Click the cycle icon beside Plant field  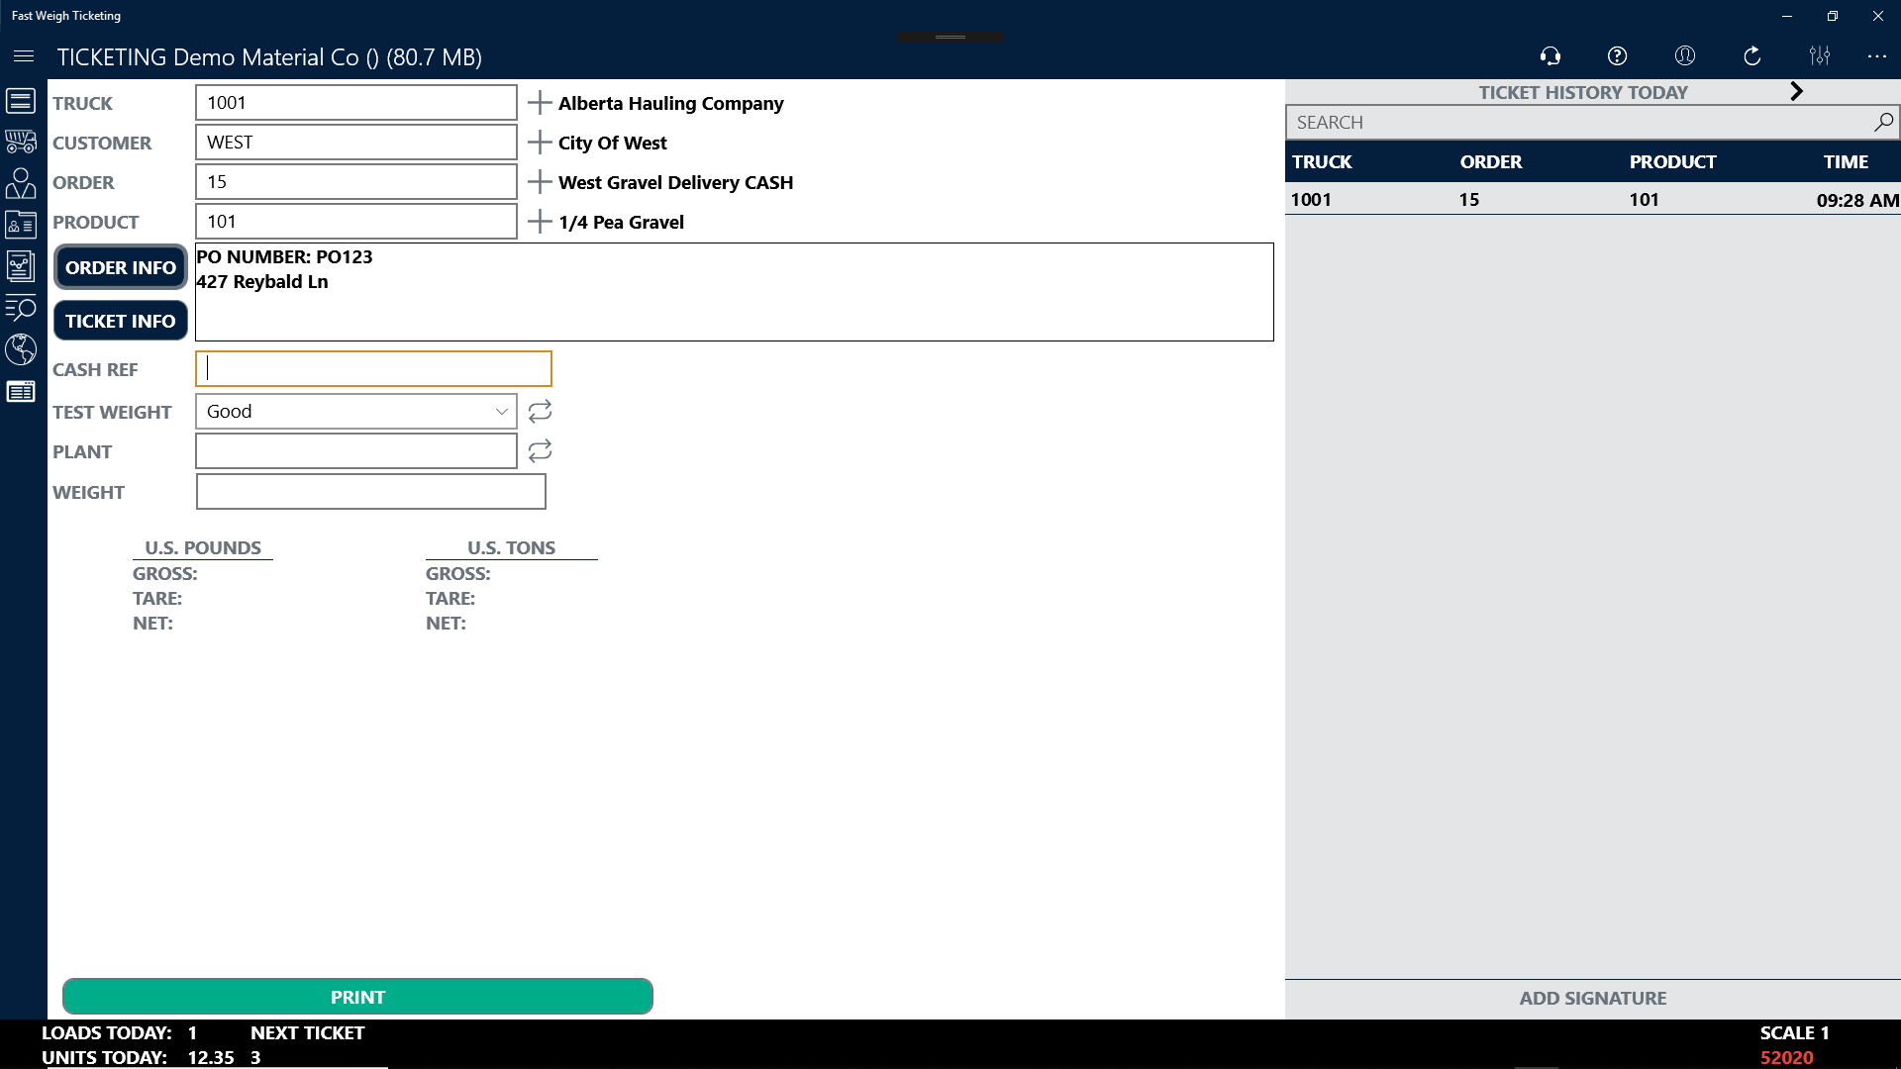click(540, 451)
